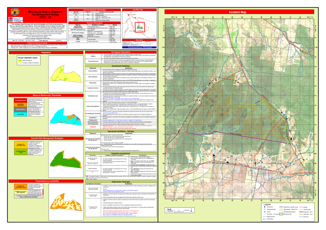Click the Bushfire Risk Management Strategies header
The image size is (326, 230).
point(46,138)
